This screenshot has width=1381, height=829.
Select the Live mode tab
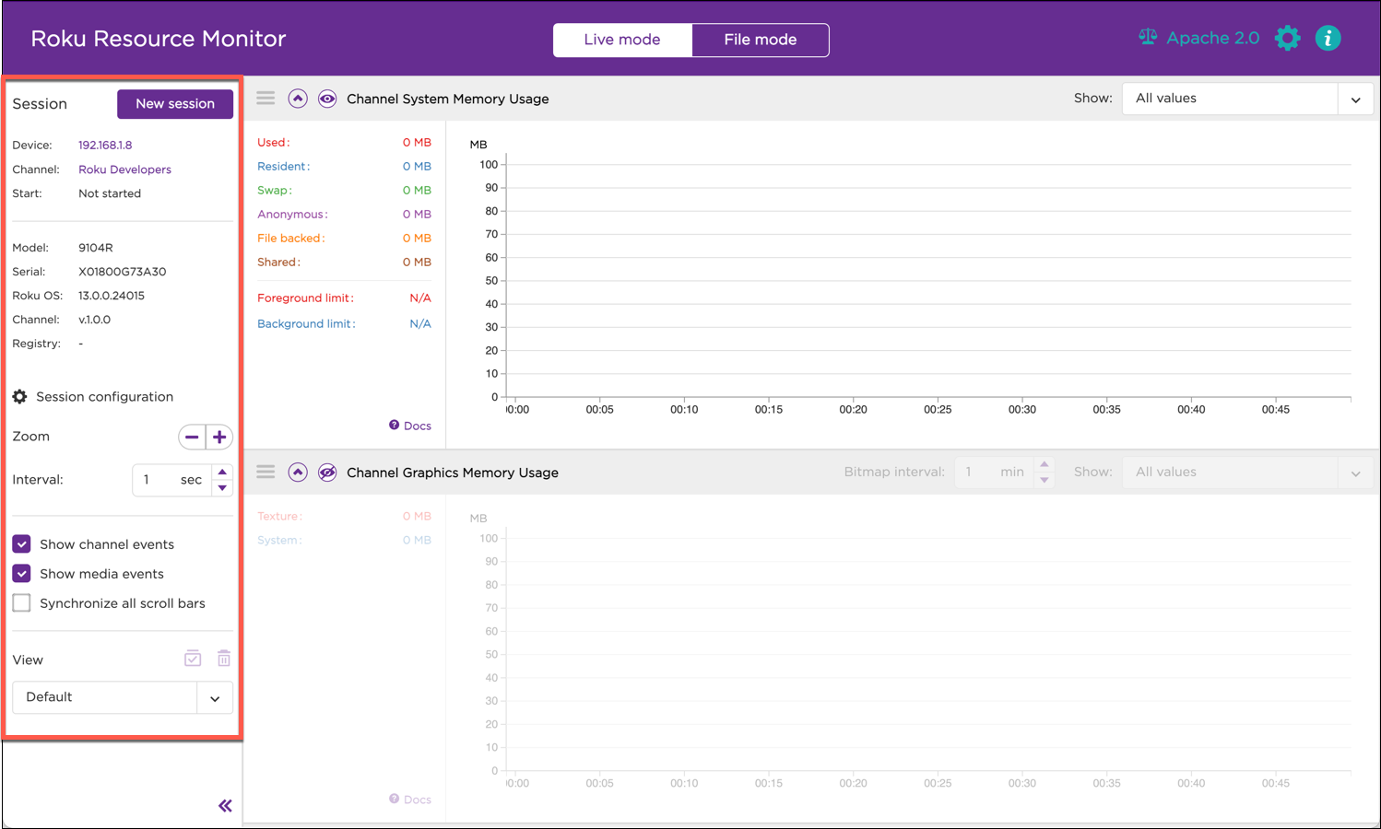623,40
